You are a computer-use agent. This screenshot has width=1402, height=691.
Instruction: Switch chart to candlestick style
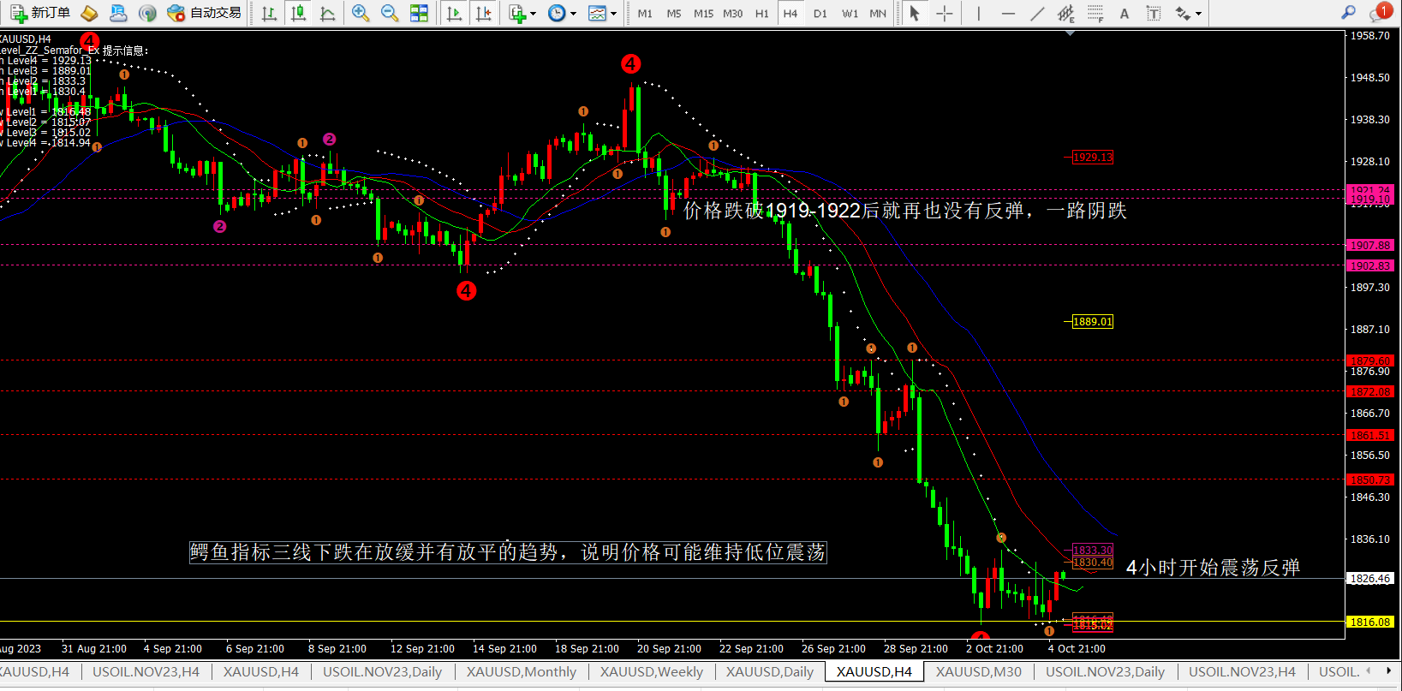[x=298, y=13]
